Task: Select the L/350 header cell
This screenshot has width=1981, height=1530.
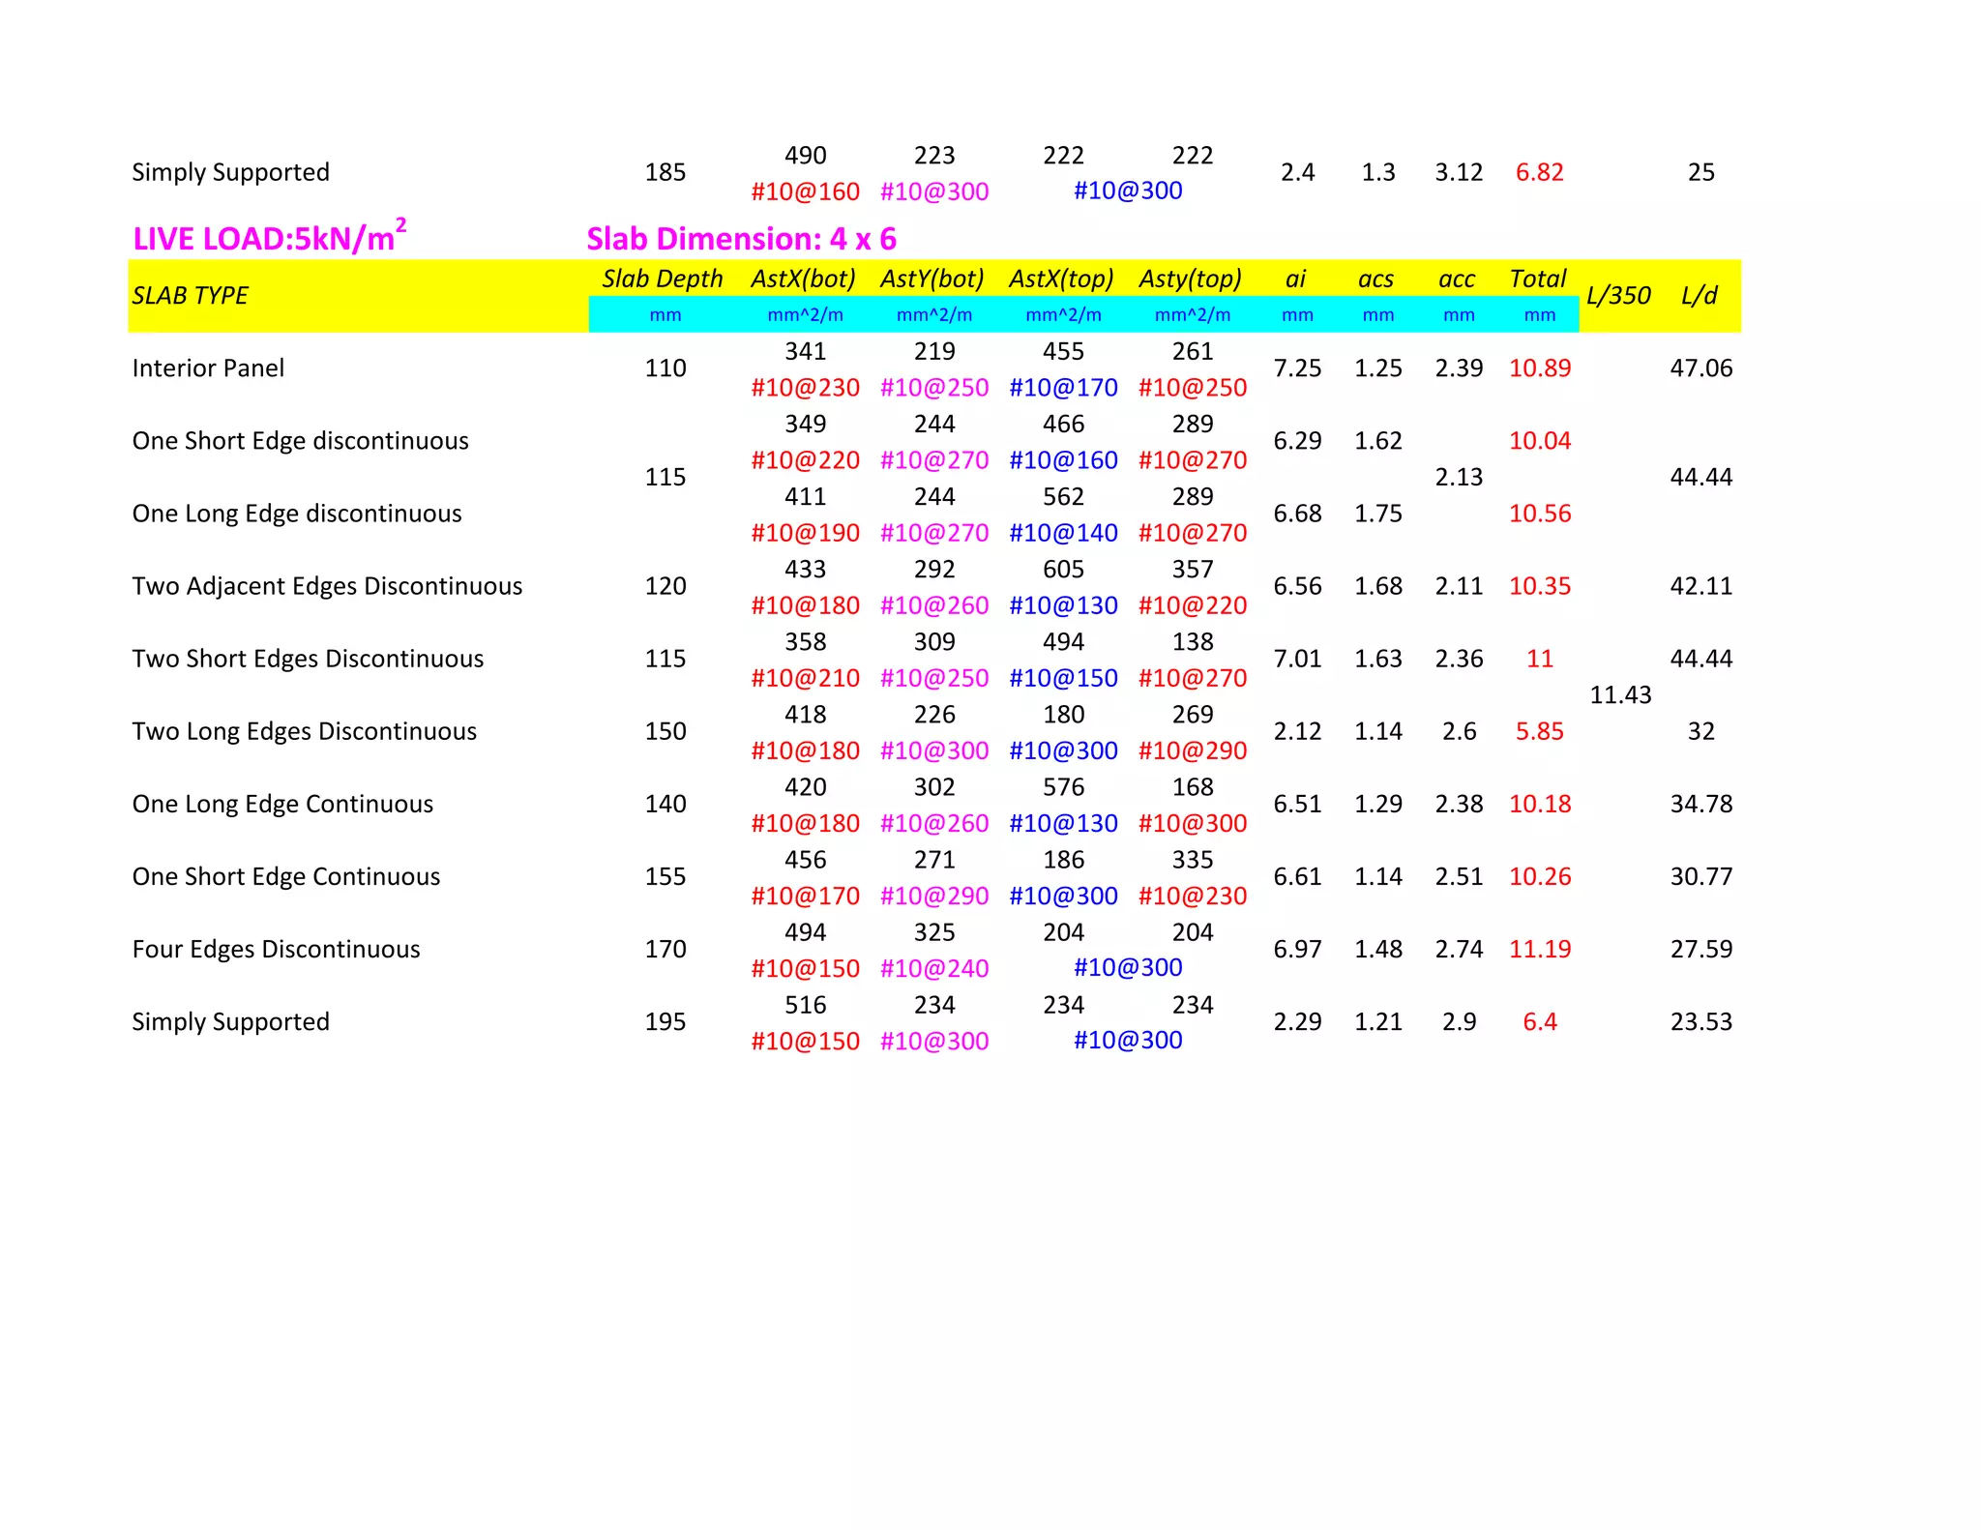Action: 1619,296
